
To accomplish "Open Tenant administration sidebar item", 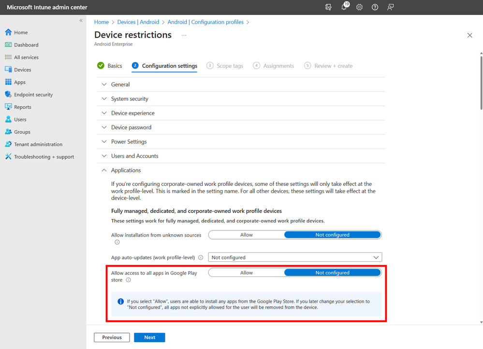I will coord(33,144).
